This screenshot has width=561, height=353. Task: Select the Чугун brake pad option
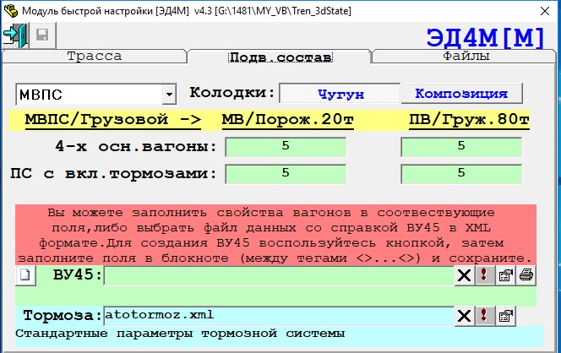click(340, 94)
